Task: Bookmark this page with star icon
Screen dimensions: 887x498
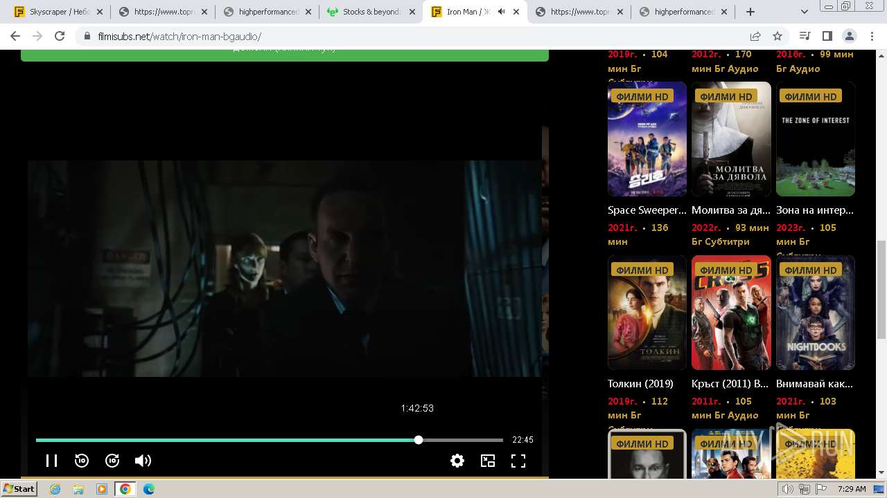Action: pos(778,36)
